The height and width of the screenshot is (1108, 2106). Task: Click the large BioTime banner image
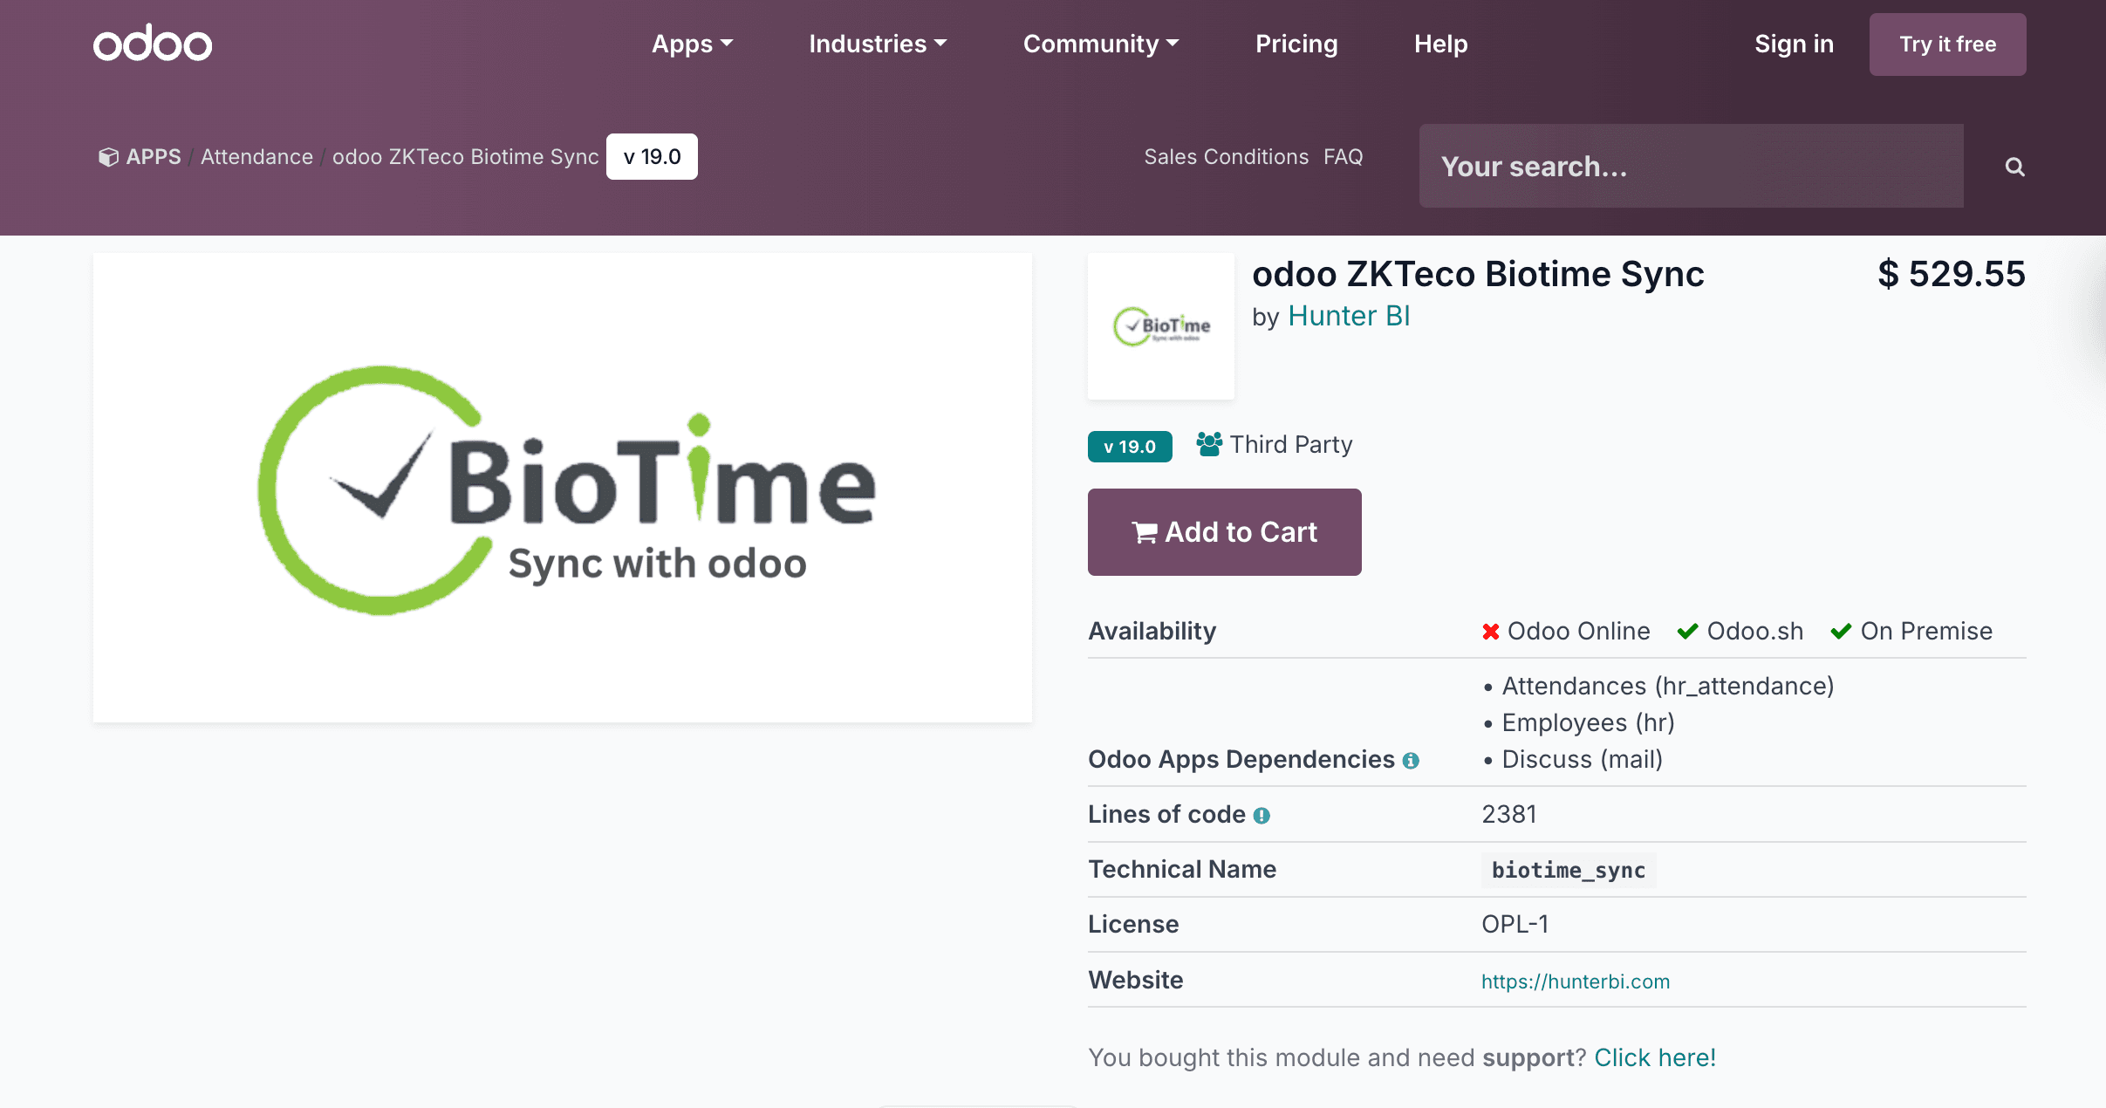[x=563, y=488]
